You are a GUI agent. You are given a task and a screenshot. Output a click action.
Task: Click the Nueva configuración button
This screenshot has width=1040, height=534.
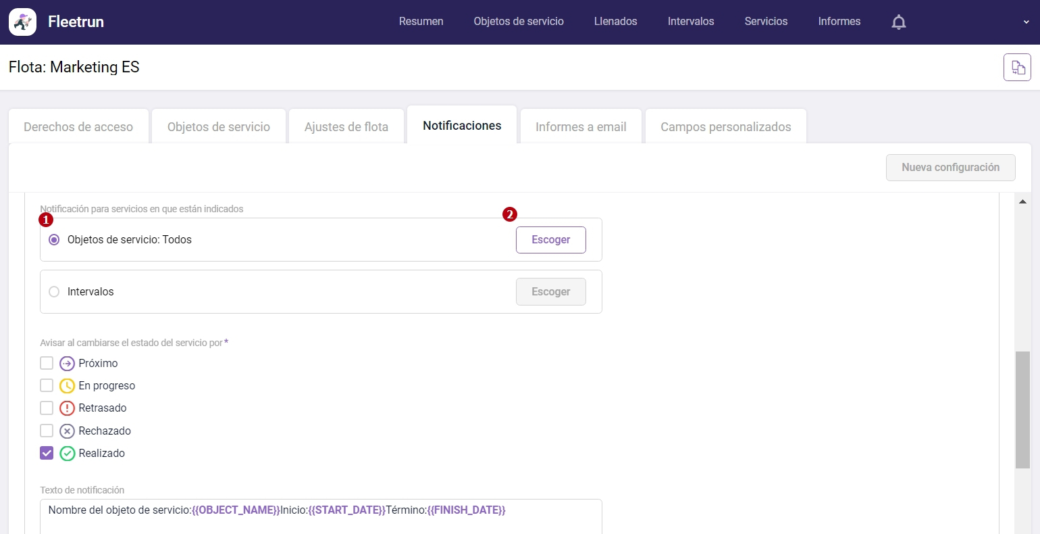tap(950, 167)
